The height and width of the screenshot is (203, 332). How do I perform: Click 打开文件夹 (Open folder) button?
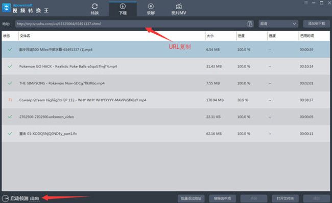[285, 198]
